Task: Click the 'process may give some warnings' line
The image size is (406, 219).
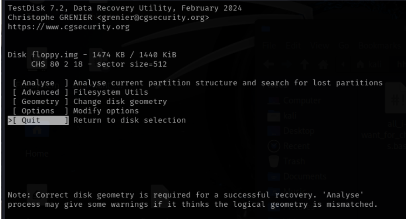Action: click(x=193, y=204)
